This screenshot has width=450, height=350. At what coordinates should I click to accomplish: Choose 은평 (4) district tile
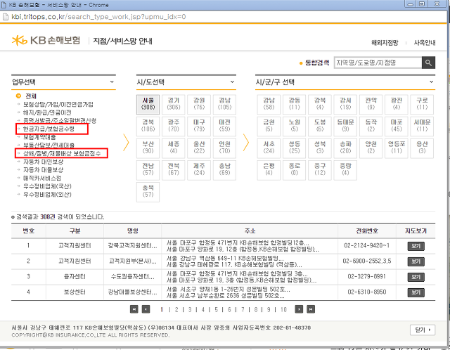[269, 170]
